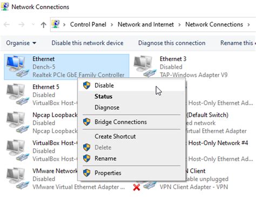This screenshot has height=197, width=256.
Task: Select the VMware Network adapter icon
Action: [17, 178]
